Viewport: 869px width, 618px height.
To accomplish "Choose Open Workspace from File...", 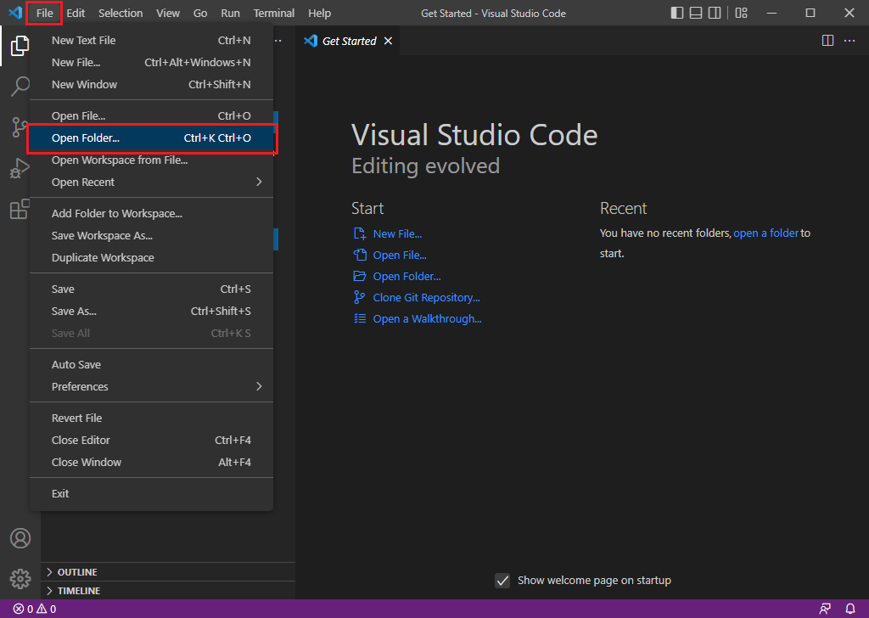I will (x=151, y=160).
